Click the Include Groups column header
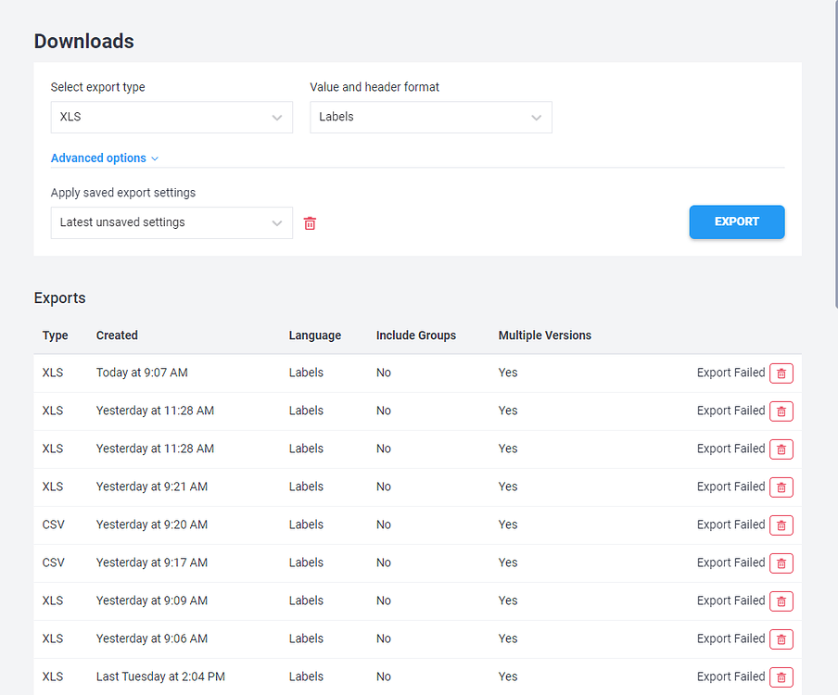 415,335
